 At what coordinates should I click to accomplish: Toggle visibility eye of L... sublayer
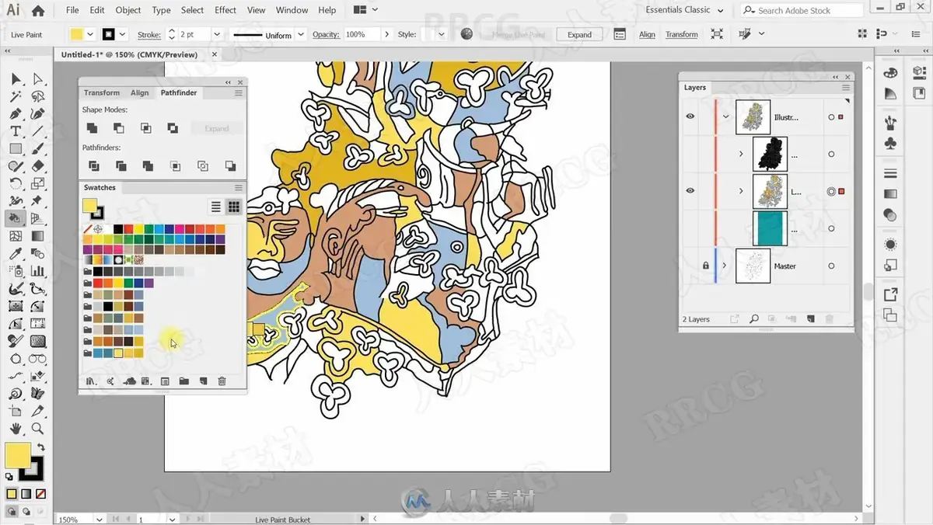click(x=690, y=191)
